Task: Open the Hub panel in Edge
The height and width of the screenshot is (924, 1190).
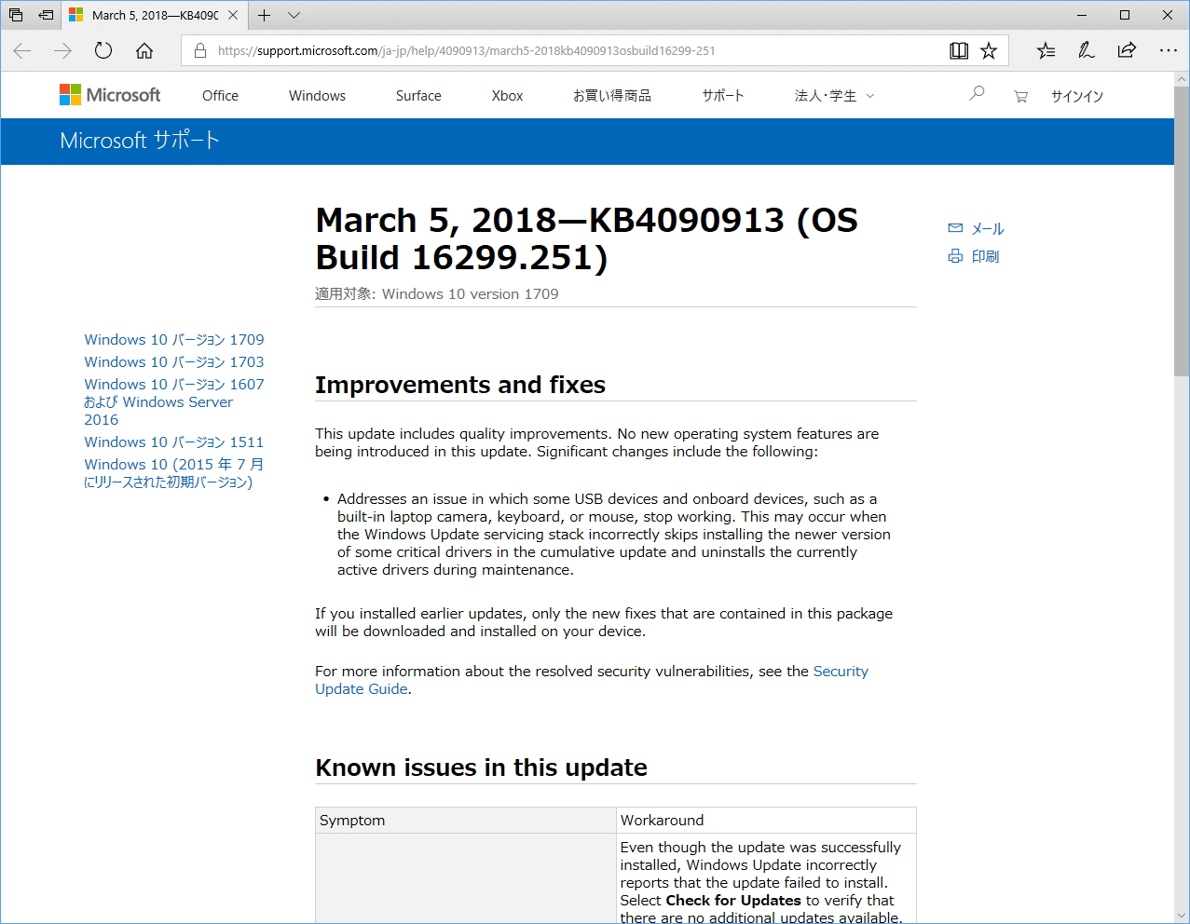Action: (1045, 50)
